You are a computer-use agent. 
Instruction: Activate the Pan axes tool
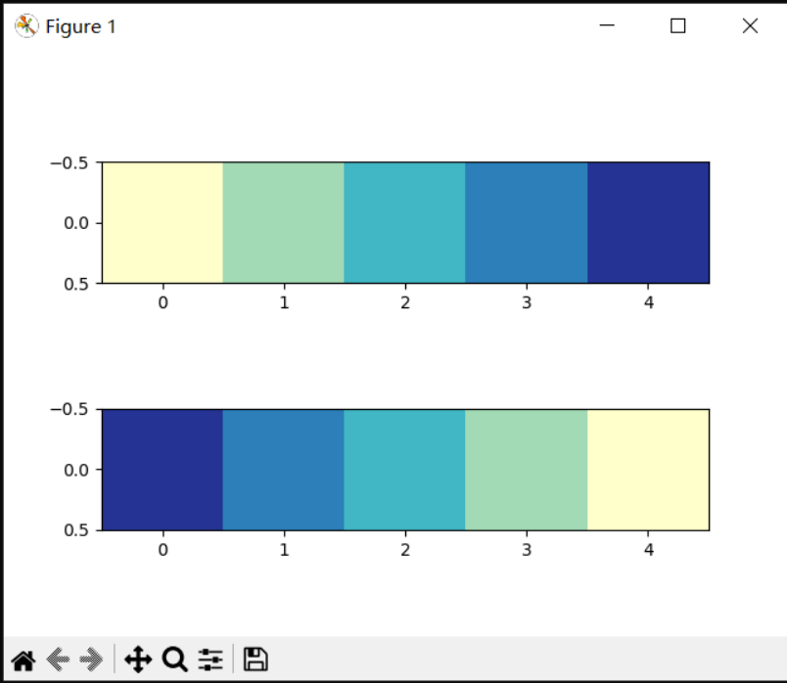pos(138,660)
